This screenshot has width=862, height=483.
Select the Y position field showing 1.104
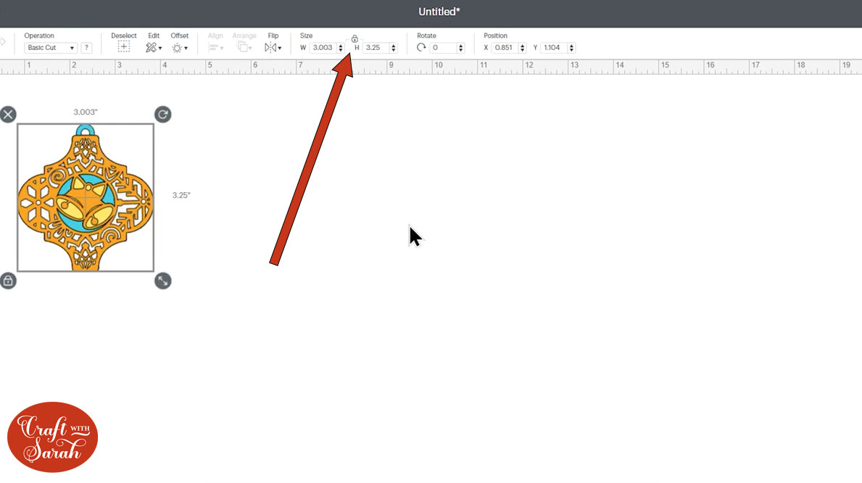[x=554, y=48]
